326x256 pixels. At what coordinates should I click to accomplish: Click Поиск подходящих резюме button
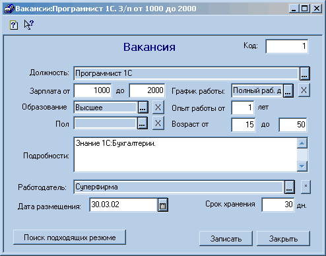coord(69,238)
